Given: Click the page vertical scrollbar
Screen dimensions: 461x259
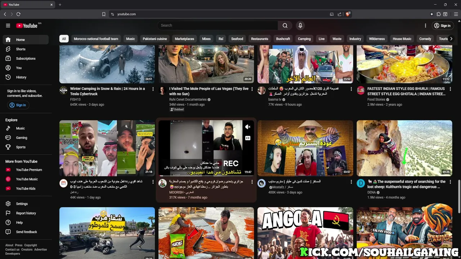Looking at the screenshot, I should 459,197.
